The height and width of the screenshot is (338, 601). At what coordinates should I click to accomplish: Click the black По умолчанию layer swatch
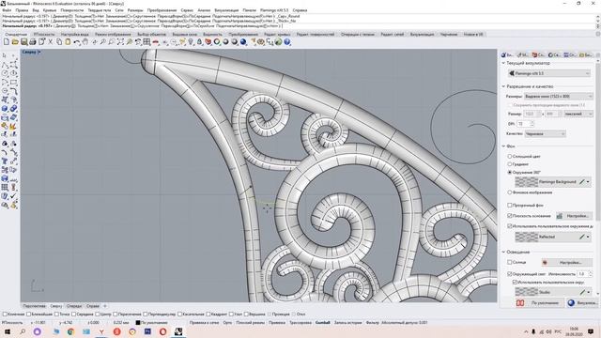[138, 323]
